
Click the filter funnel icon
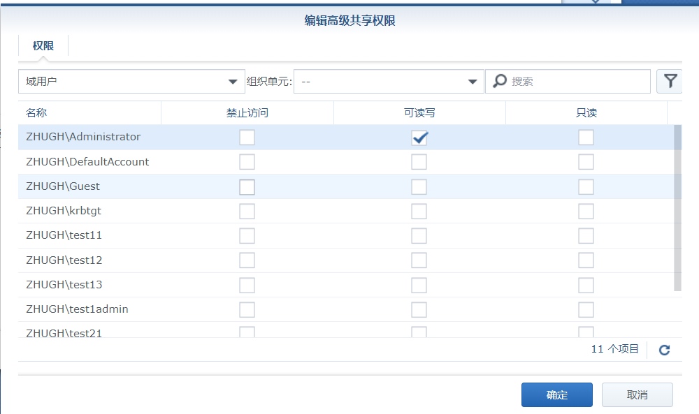click(670, 81)
